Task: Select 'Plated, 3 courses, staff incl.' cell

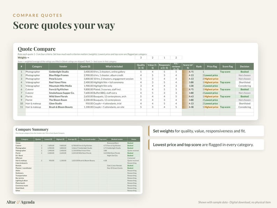Action: (x=114, y=89)
